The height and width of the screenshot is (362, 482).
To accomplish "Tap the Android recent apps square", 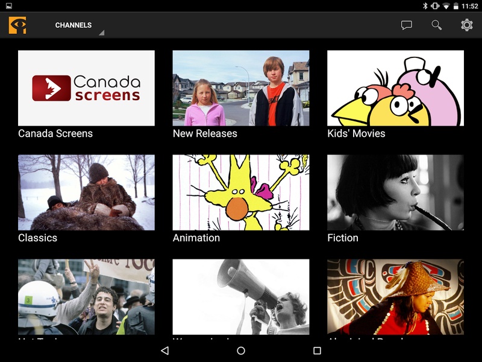I will point(317,351).
